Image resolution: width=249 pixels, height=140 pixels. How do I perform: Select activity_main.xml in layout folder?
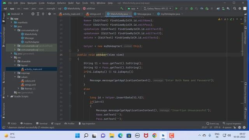pos(33,69)
